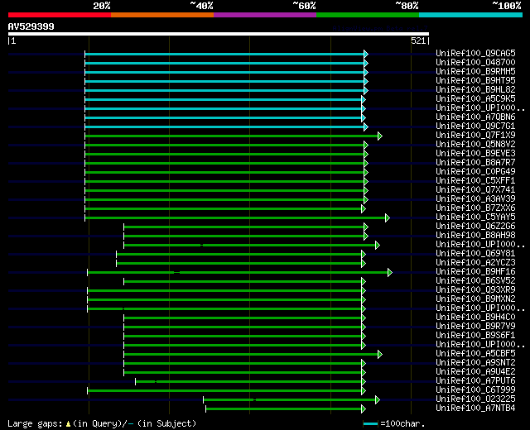
Task: Click the green alignment bar for UniRef100_C6T999
Action: tap(224, 390)
